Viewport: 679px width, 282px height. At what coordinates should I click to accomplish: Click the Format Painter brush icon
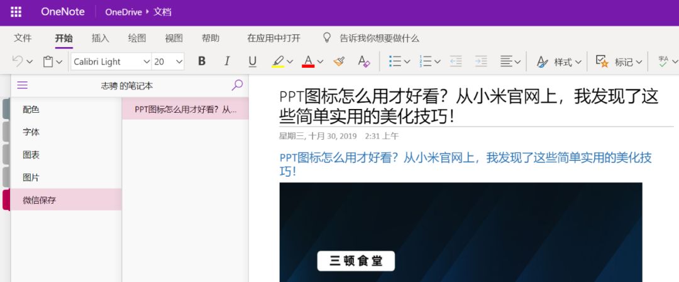339,62
